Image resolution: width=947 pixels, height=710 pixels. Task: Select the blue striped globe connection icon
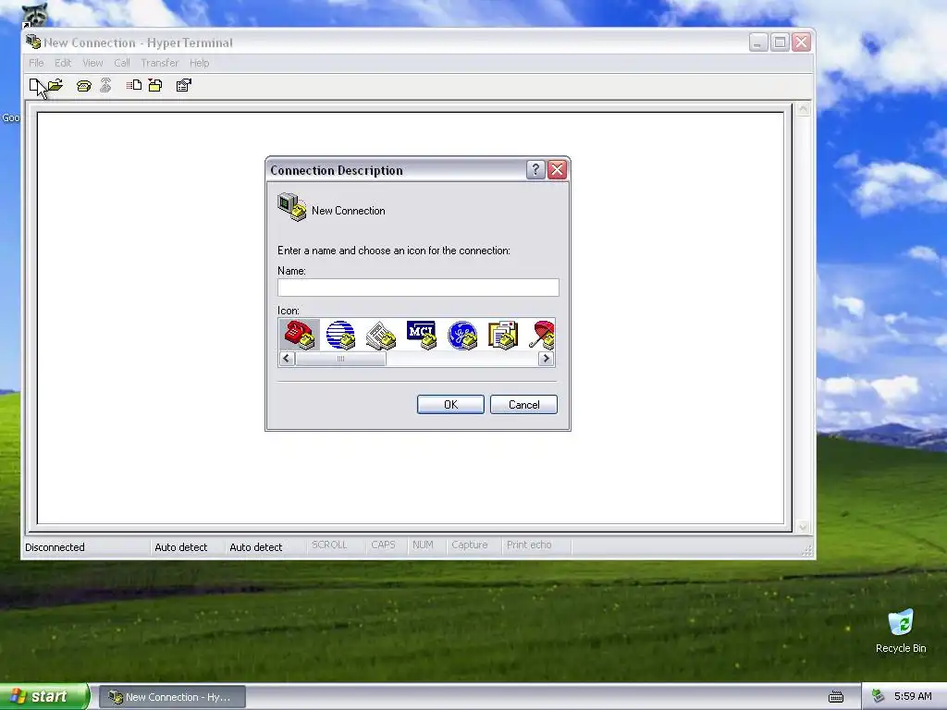coord(340,335)
